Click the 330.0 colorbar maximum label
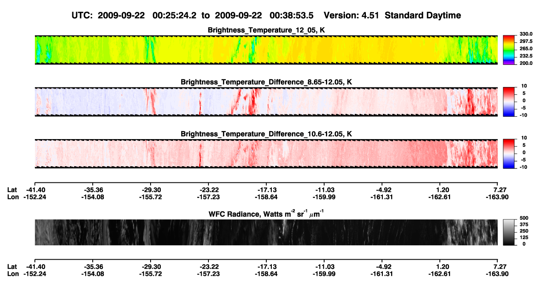Image resolution: width=553 pixels, height=283 pixels. coord(526,34)
